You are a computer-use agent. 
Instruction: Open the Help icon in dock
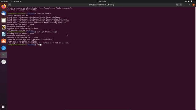tap(4, 48)
